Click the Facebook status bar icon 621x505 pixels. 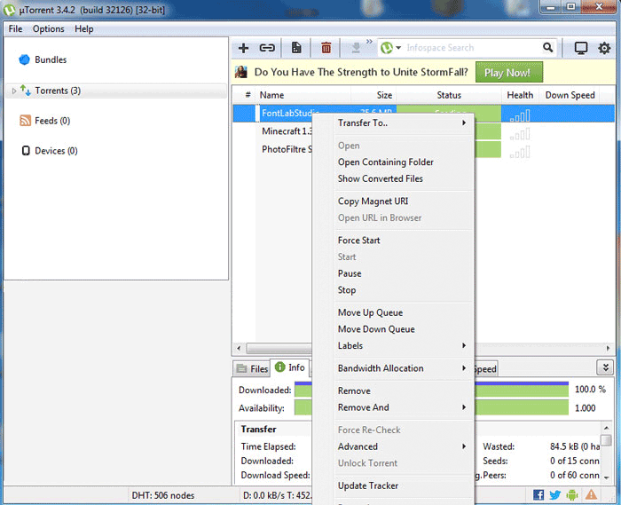coord(538,495)
